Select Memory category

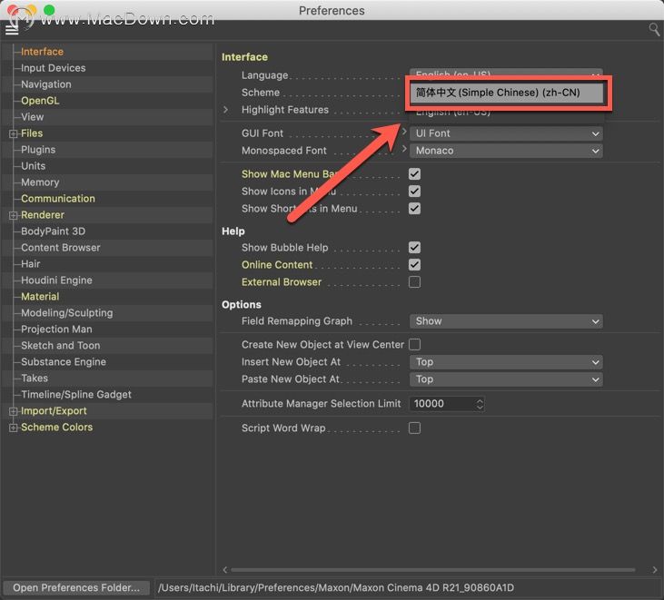click(40, 182)
